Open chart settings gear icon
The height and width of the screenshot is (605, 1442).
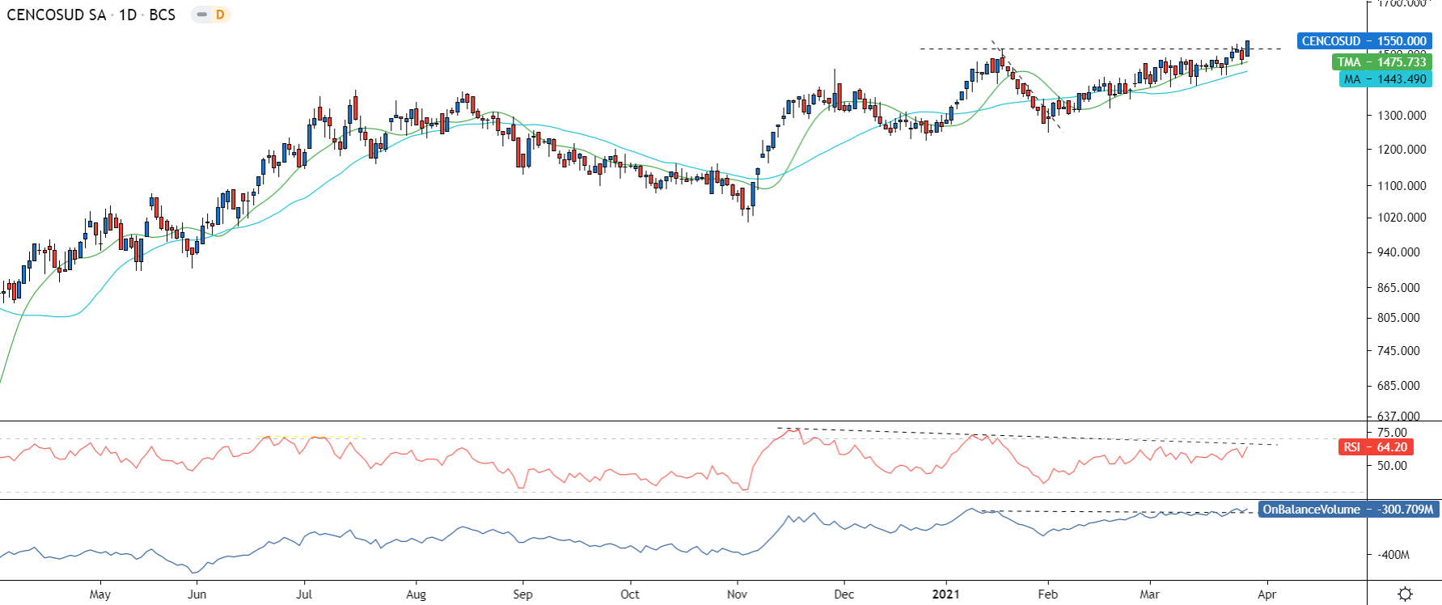pyautogui.click(x=1406, y=594)
